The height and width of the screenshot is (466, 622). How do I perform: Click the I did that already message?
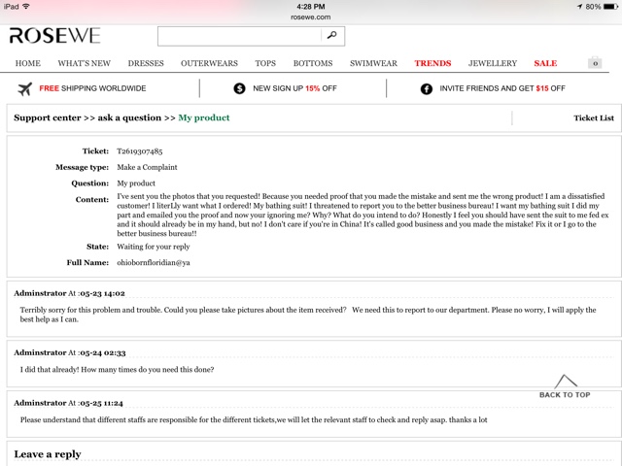117,370
